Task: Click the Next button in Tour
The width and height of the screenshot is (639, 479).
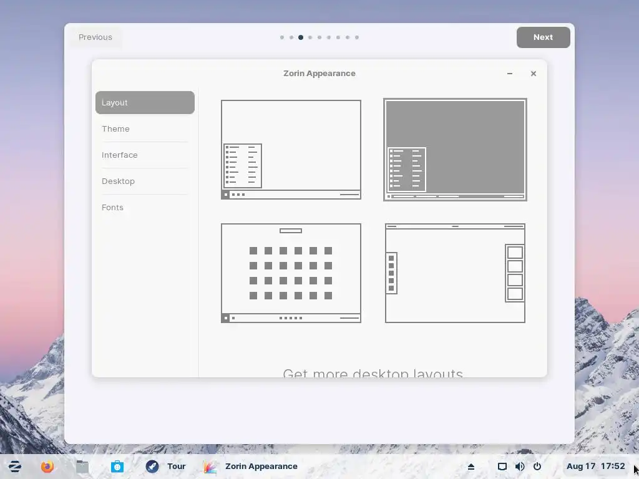Action: click(x=544, y=37)
